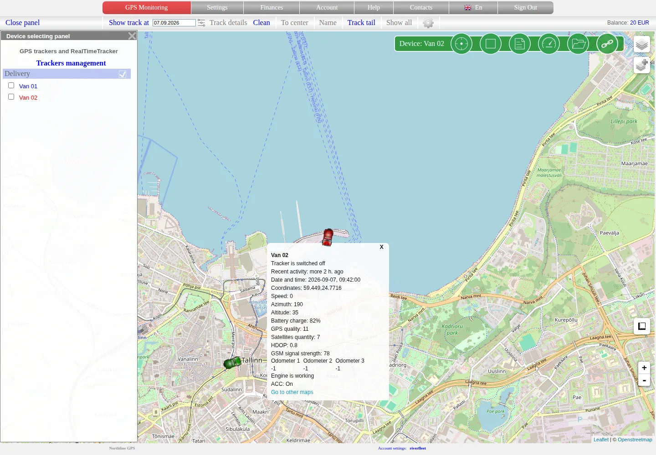Close the Van 02 info popup
This screenshot has height=455, width=656.
382,247
